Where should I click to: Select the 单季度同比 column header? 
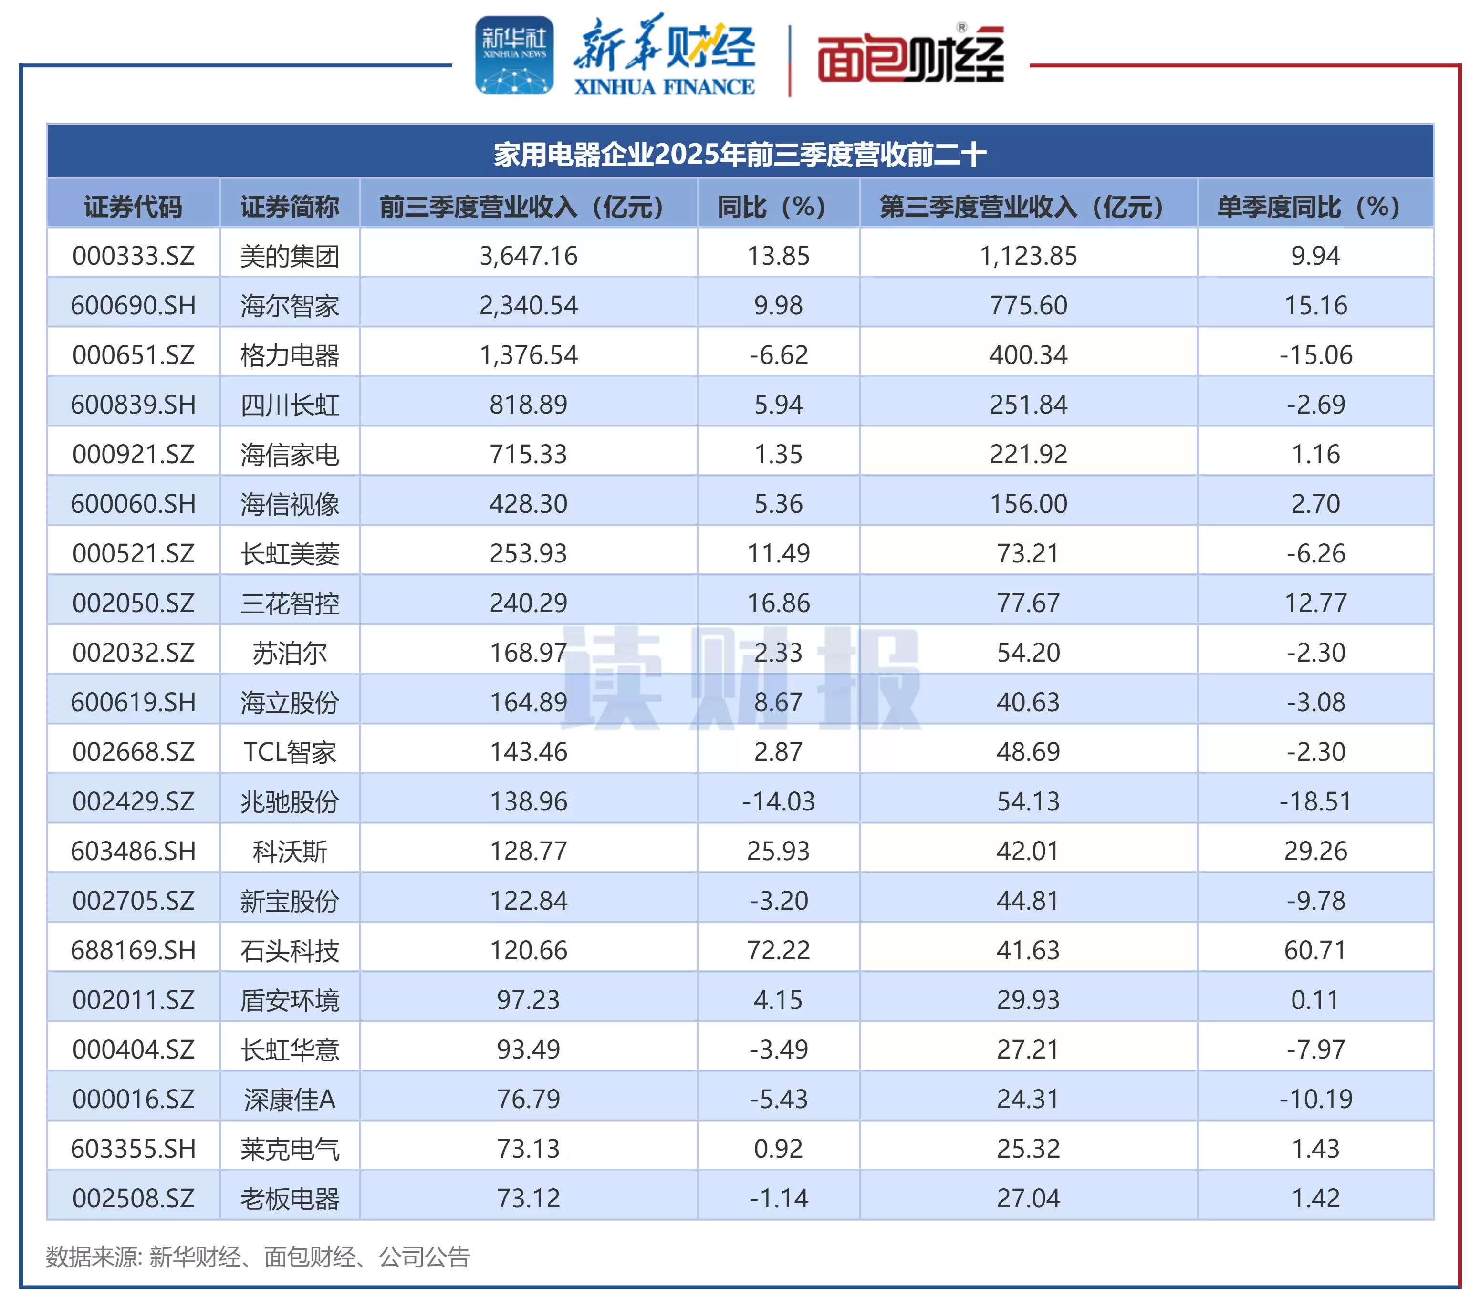(1314, 207)
